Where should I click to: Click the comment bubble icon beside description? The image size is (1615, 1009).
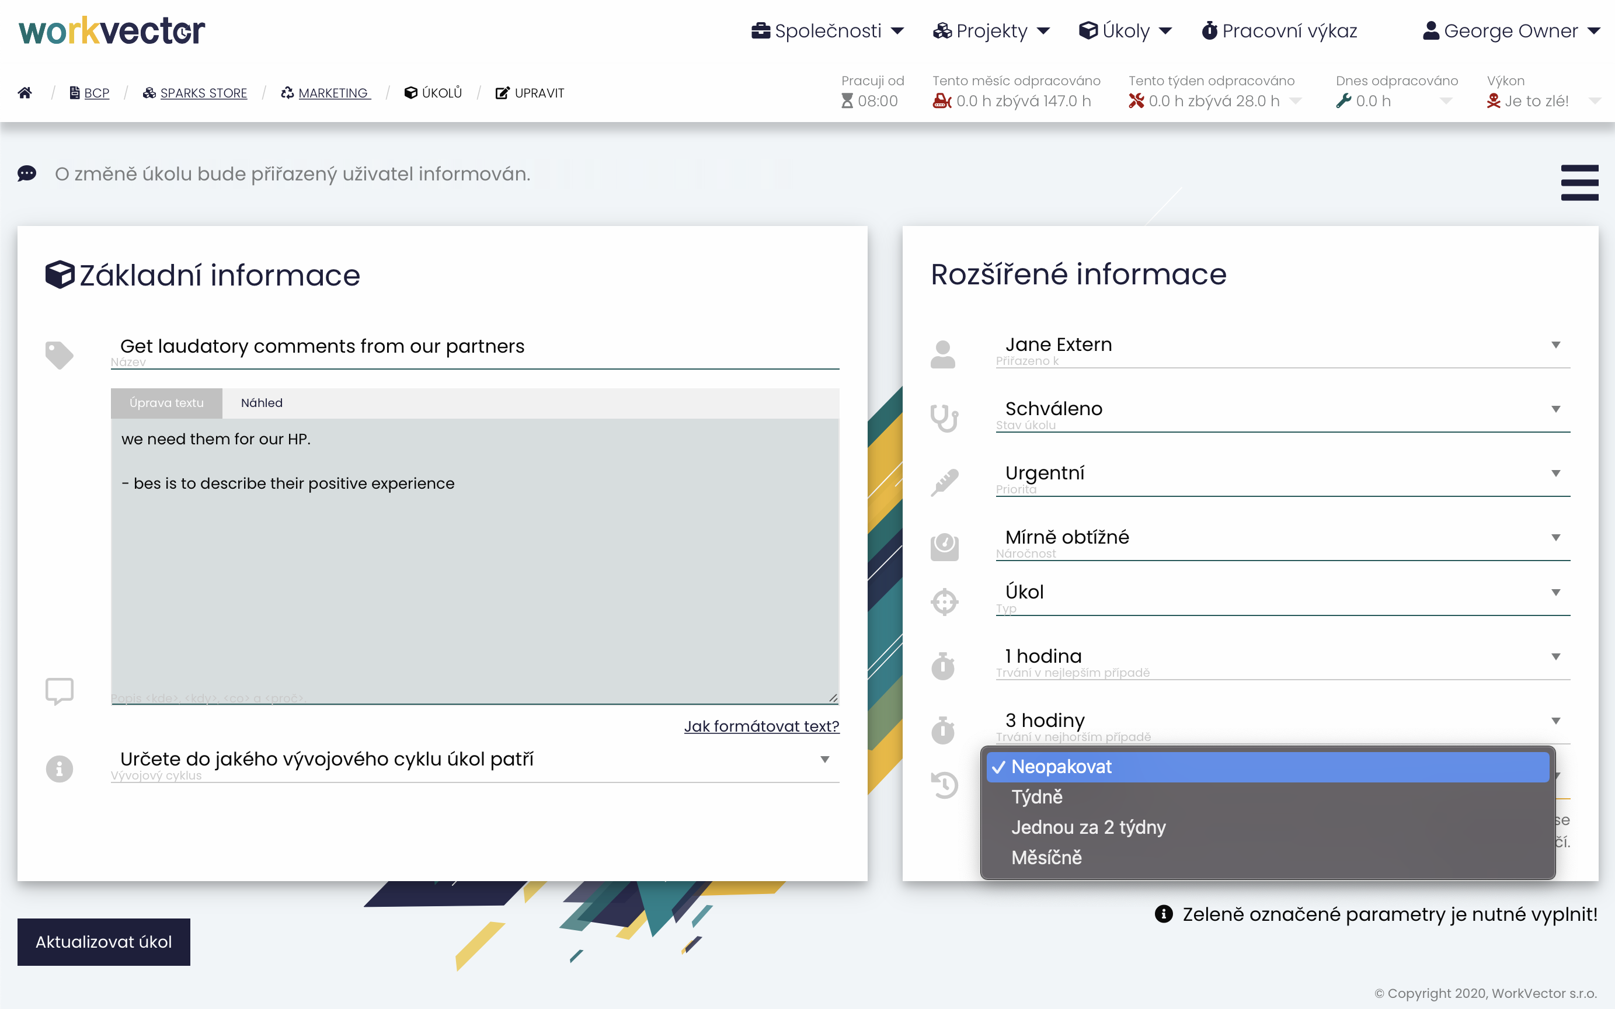(60, 691)
